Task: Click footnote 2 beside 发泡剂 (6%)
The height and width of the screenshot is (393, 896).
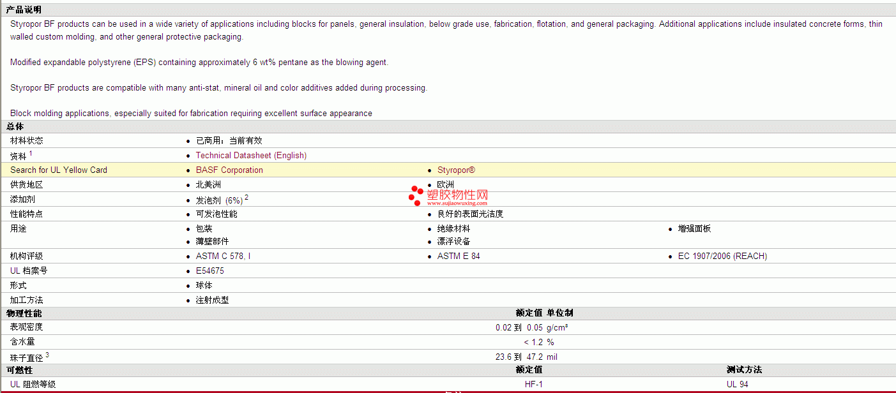Action: [x=247, y=198]
